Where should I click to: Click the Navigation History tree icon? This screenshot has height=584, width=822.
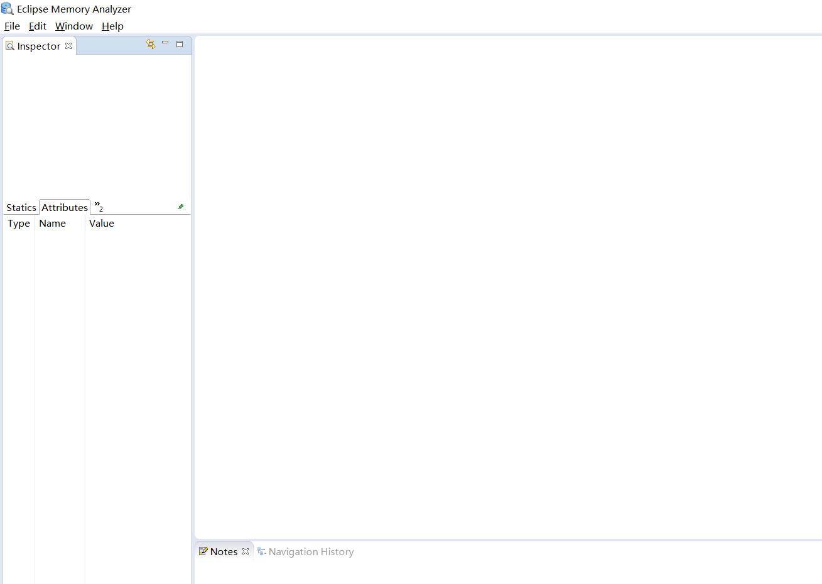262,551
